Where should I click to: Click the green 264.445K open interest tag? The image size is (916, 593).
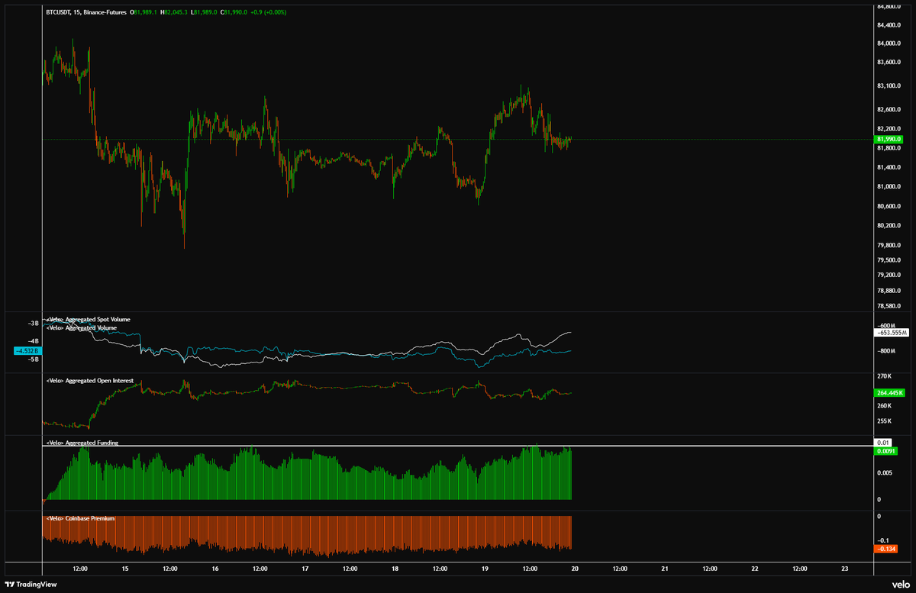[889, 393]
